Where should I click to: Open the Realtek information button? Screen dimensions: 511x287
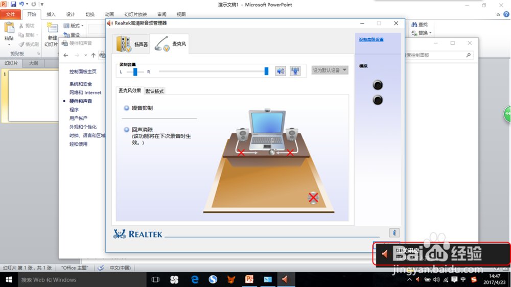pyautogui.click(x=394, y=232)
